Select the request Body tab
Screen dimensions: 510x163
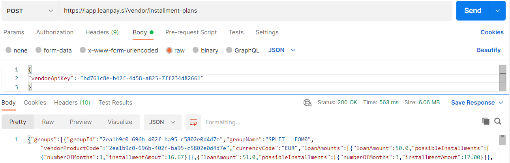click(x=143, y=32)
